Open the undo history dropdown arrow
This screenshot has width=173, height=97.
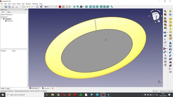click(30, 7)
